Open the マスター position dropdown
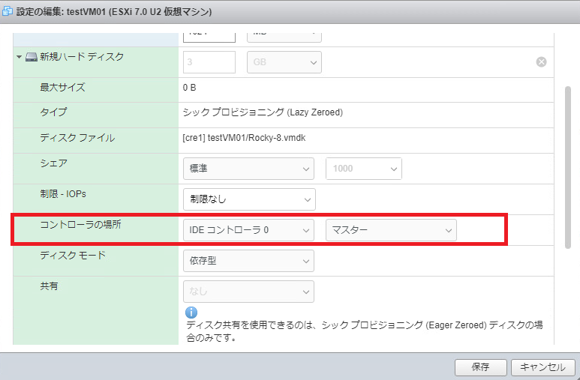 click(391, 230)
